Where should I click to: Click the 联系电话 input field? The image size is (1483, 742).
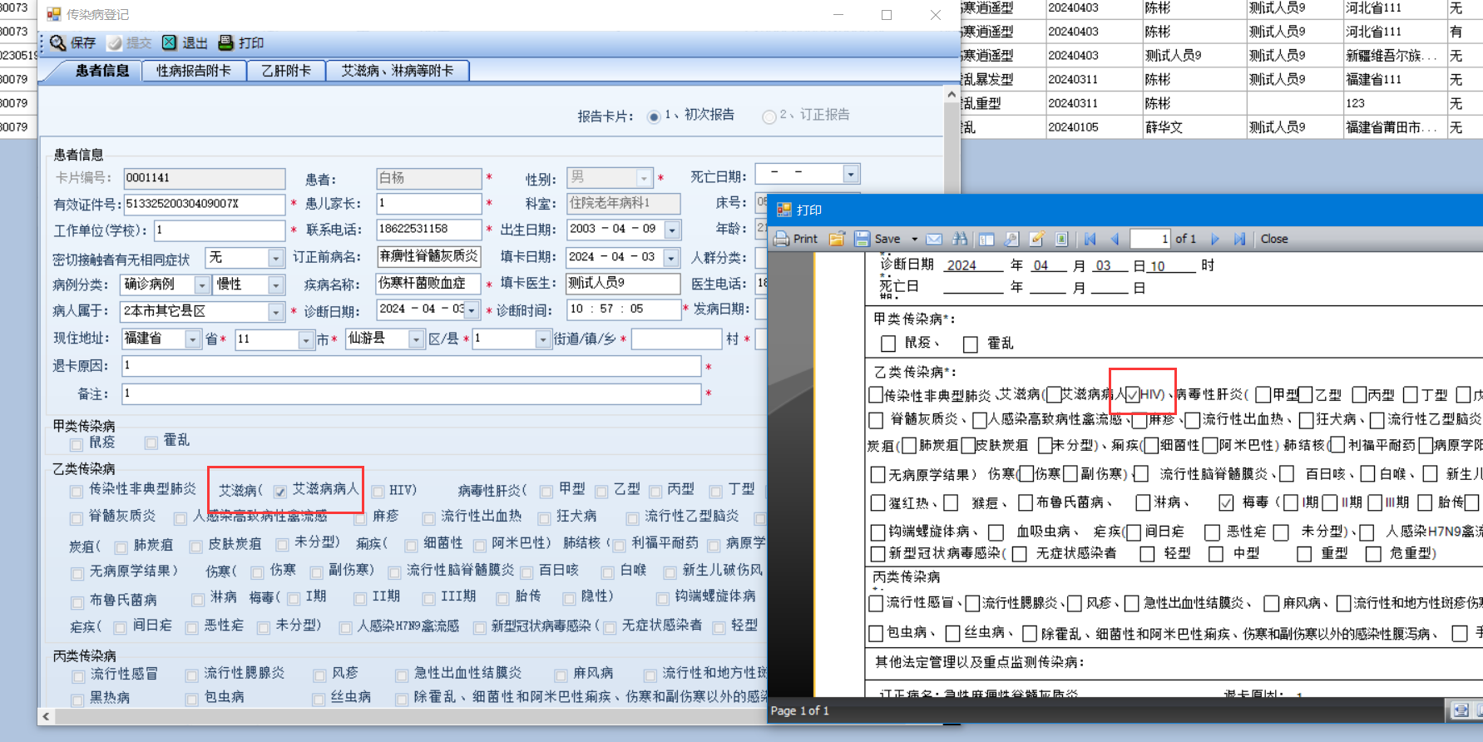click(428, 229)
